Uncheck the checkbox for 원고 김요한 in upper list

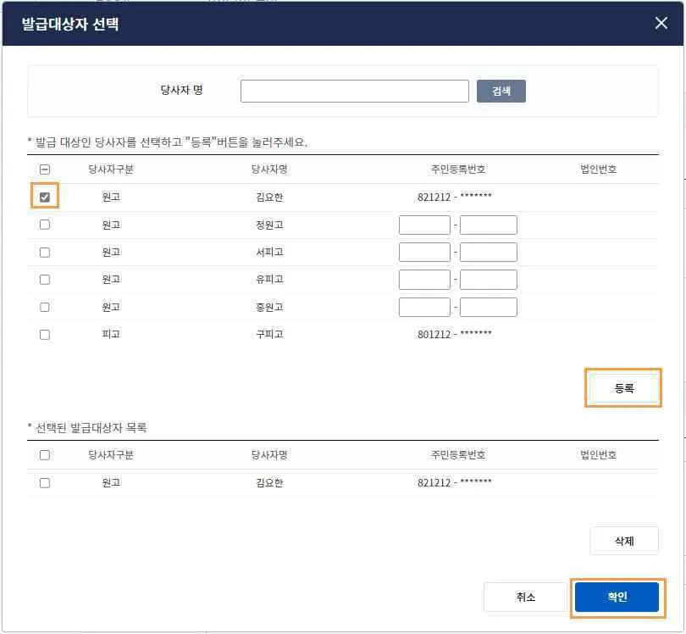pyautogui.click(x=45, y=197)
